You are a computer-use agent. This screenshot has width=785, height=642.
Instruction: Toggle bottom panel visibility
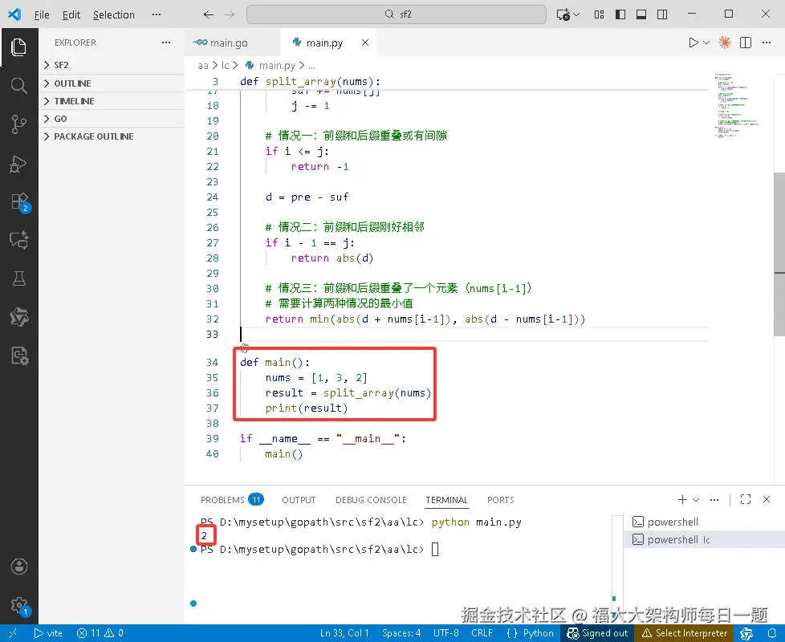pyautogui.click(x=641, y=14)
